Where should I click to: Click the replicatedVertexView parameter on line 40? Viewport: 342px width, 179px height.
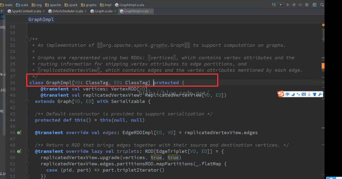click(111, 95)
